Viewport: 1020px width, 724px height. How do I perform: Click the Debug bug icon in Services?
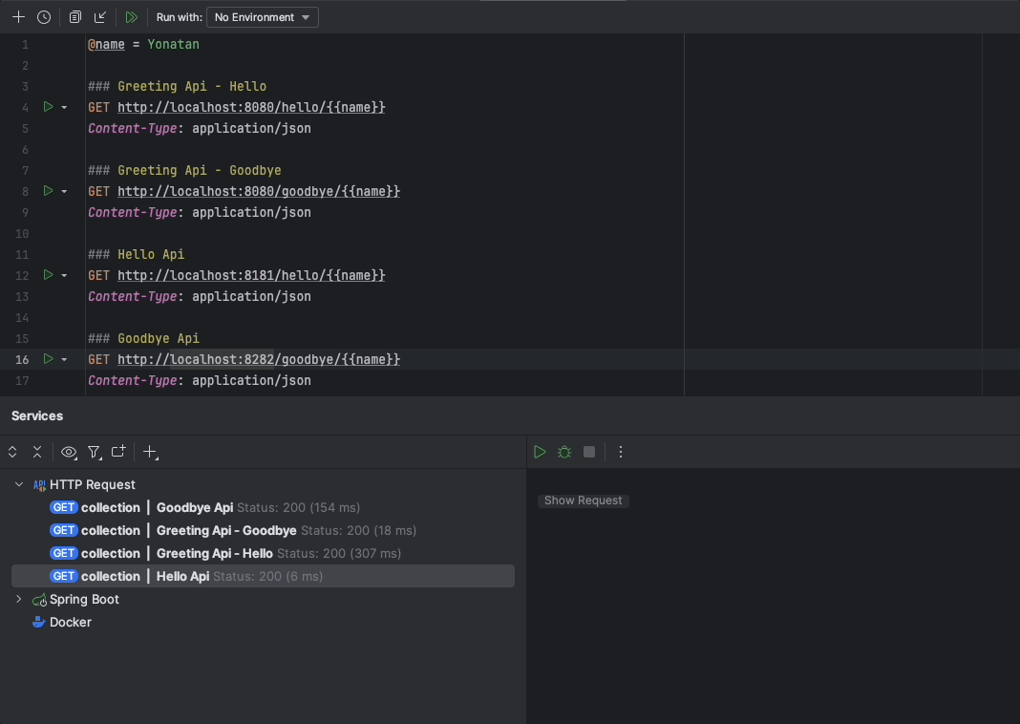coord(564,452)
